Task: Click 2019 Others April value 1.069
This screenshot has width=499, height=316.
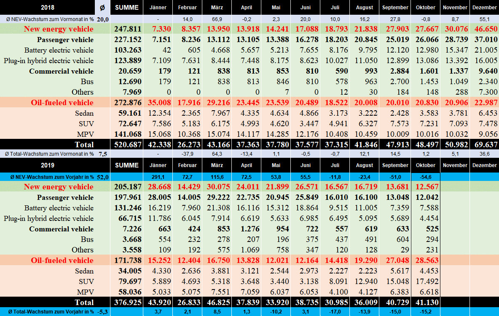Action: click(x=250, y=250)
